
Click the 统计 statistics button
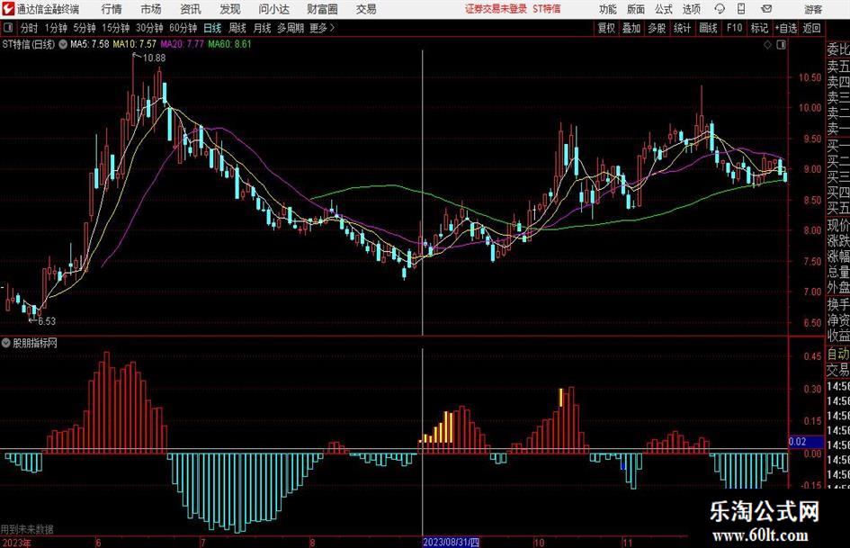click(x=682, y=28)
